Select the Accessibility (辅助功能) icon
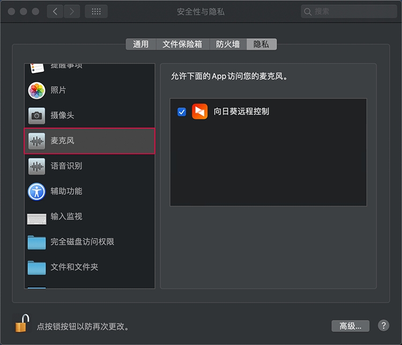The image size is (402, 345). point(36,192)
